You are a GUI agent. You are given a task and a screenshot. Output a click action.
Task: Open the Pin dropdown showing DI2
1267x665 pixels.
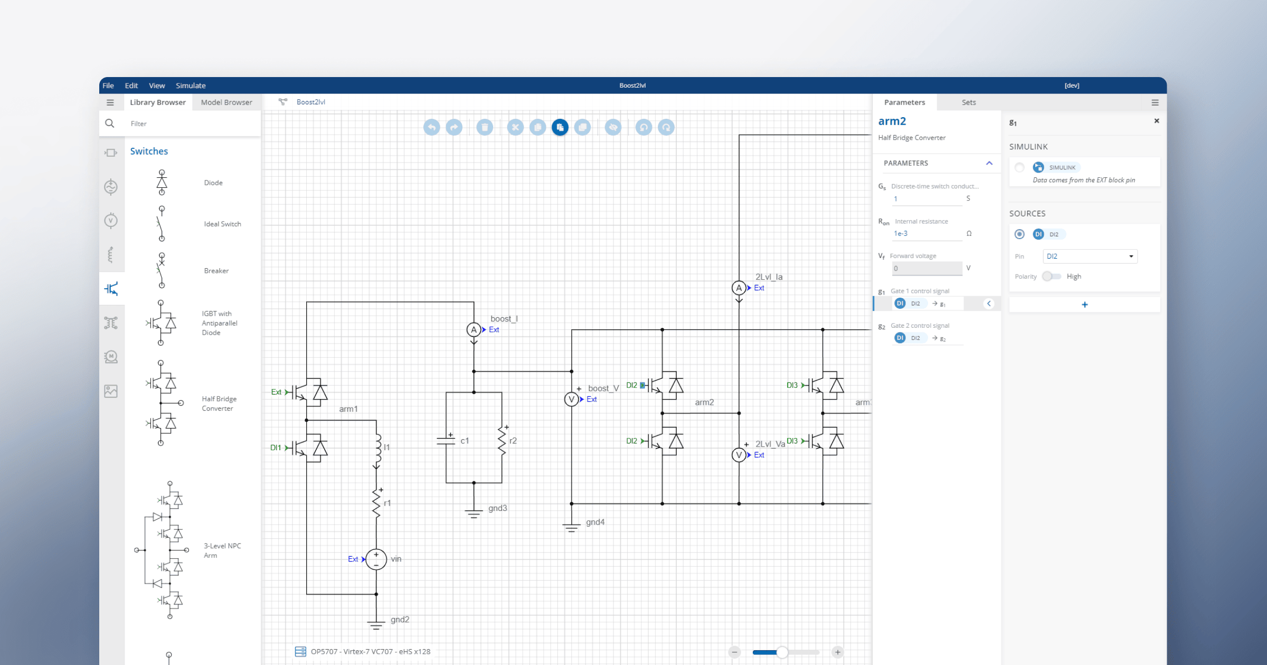click(1090, 256)
